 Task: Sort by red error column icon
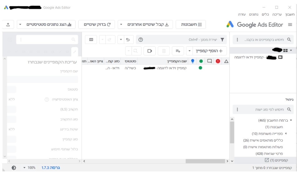(218, 61)
